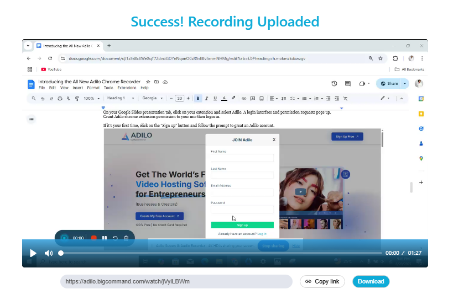This screenshot has height=300, width=469.
Task: Click the green Sign up button
Action: point(242,225)
